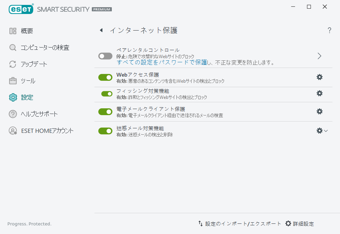340x234 pixels.
Task: Enable ペアレンタルコントロール toggle
Action: pos(105,55)
